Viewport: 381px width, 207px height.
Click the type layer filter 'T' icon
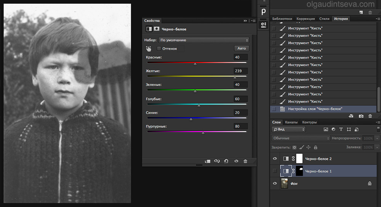click(x=341, y=129)
